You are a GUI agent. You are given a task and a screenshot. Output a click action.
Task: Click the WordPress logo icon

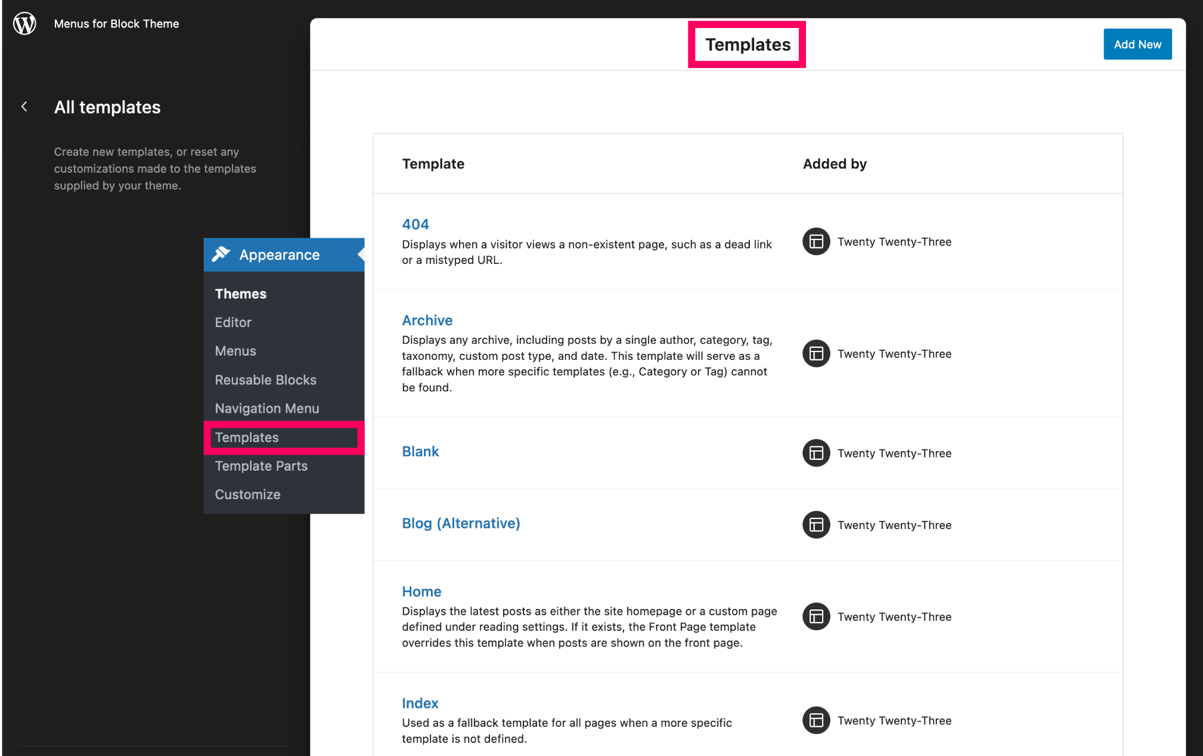coord(24,24)
